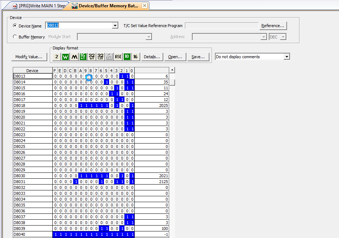The width and height of the screenshot is (339, 238).
Task: Select 32-bit real number display format
Action: [x=100, y=57]
